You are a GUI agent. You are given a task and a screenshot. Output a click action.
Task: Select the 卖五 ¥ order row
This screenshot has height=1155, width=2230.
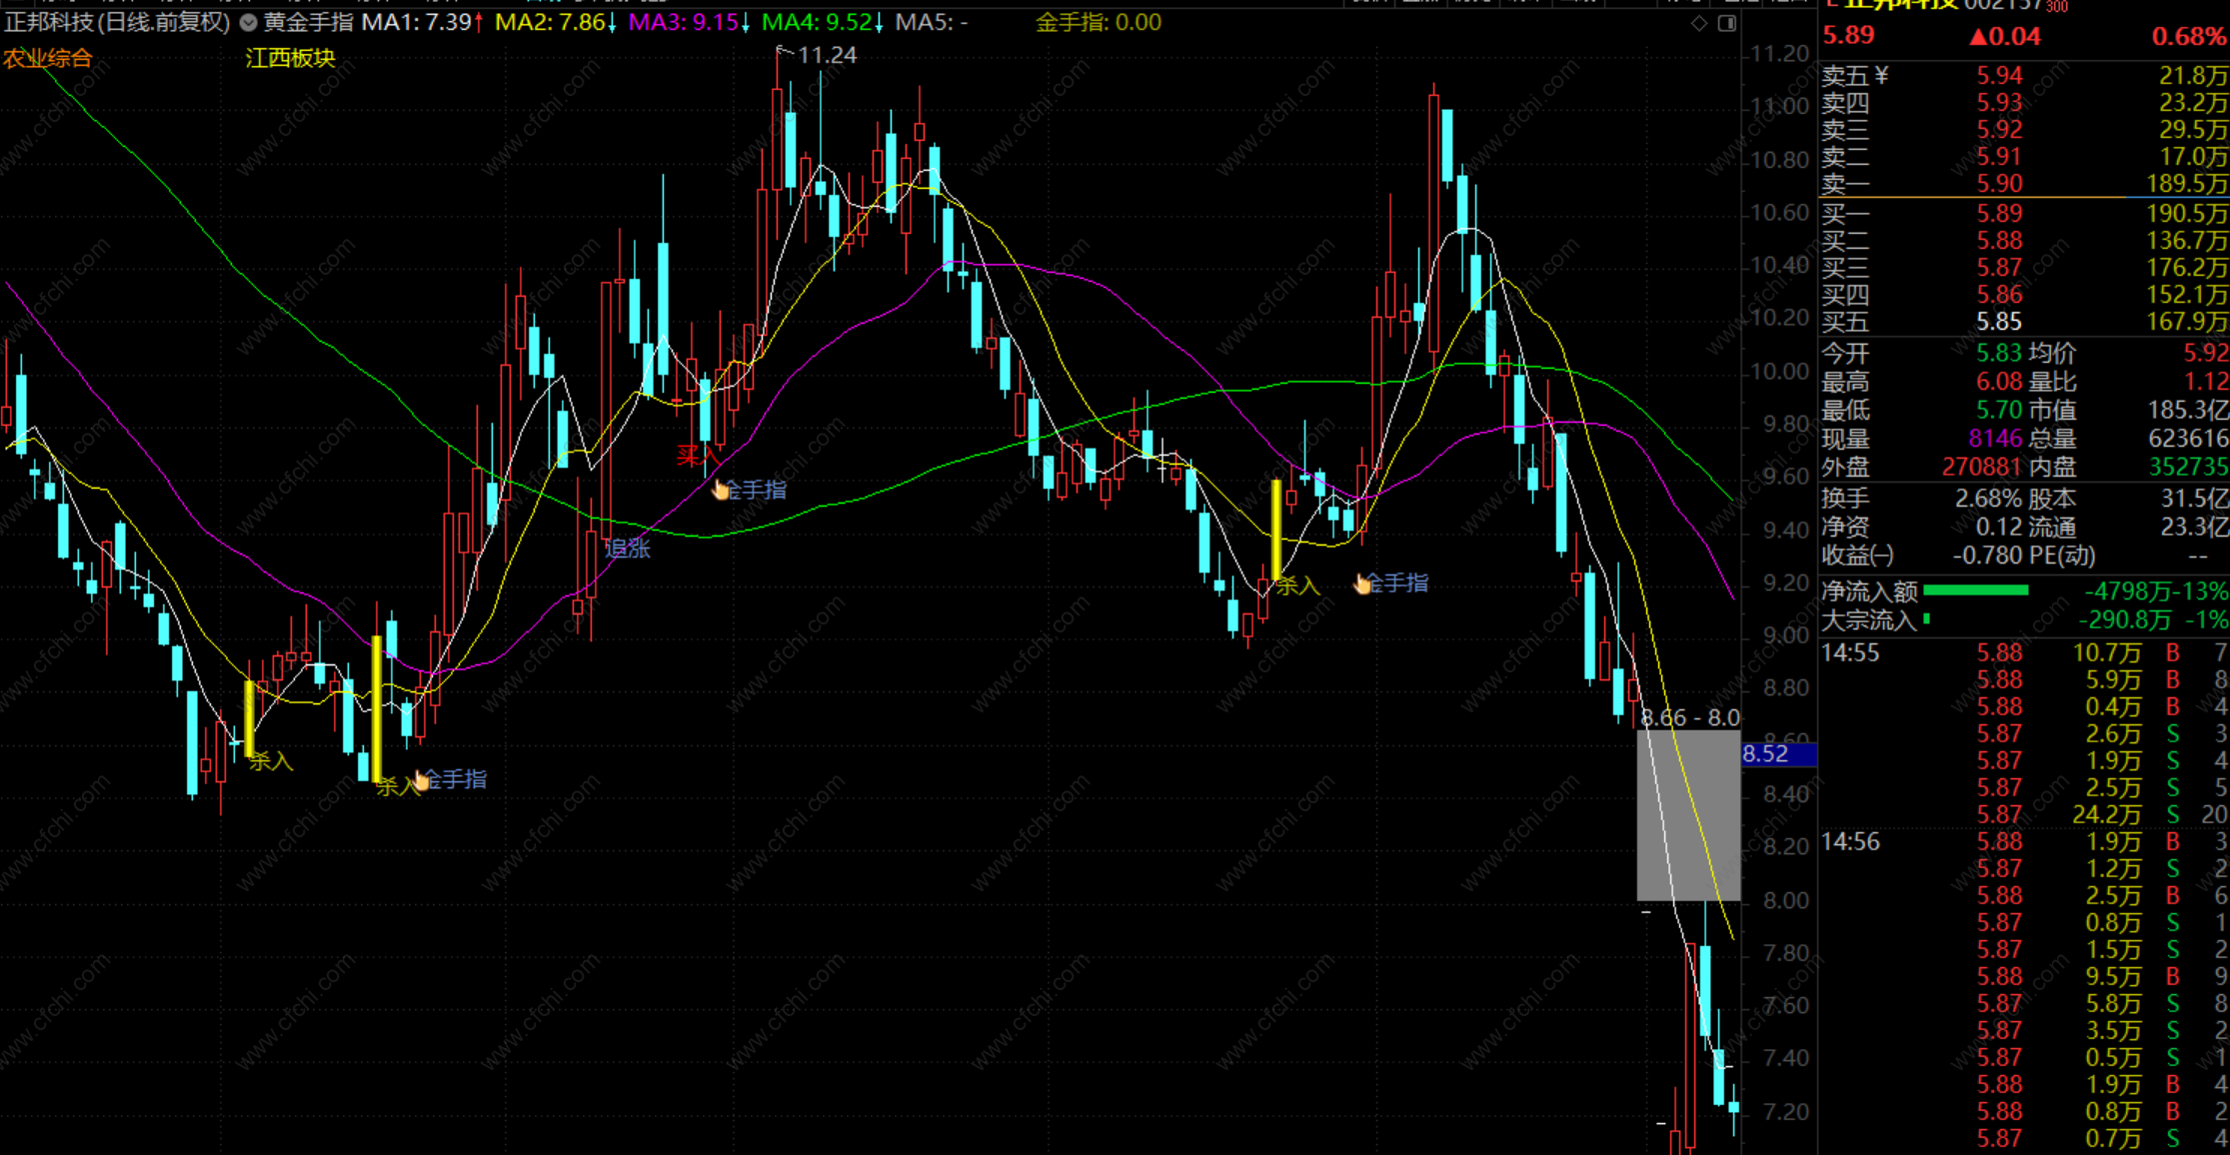click(x=2024, y=76)
